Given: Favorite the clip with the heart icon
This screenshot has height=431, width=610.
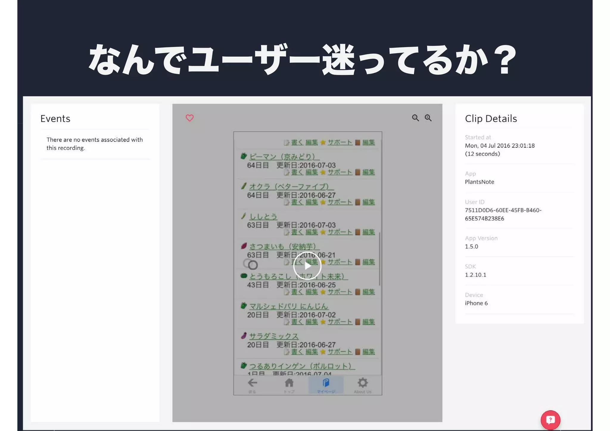Looking at the screenshot, I should [189, 118].
